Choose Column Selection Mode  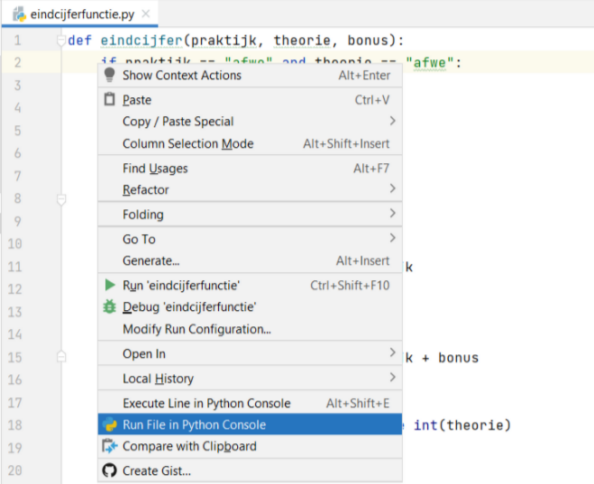point(187,144)
